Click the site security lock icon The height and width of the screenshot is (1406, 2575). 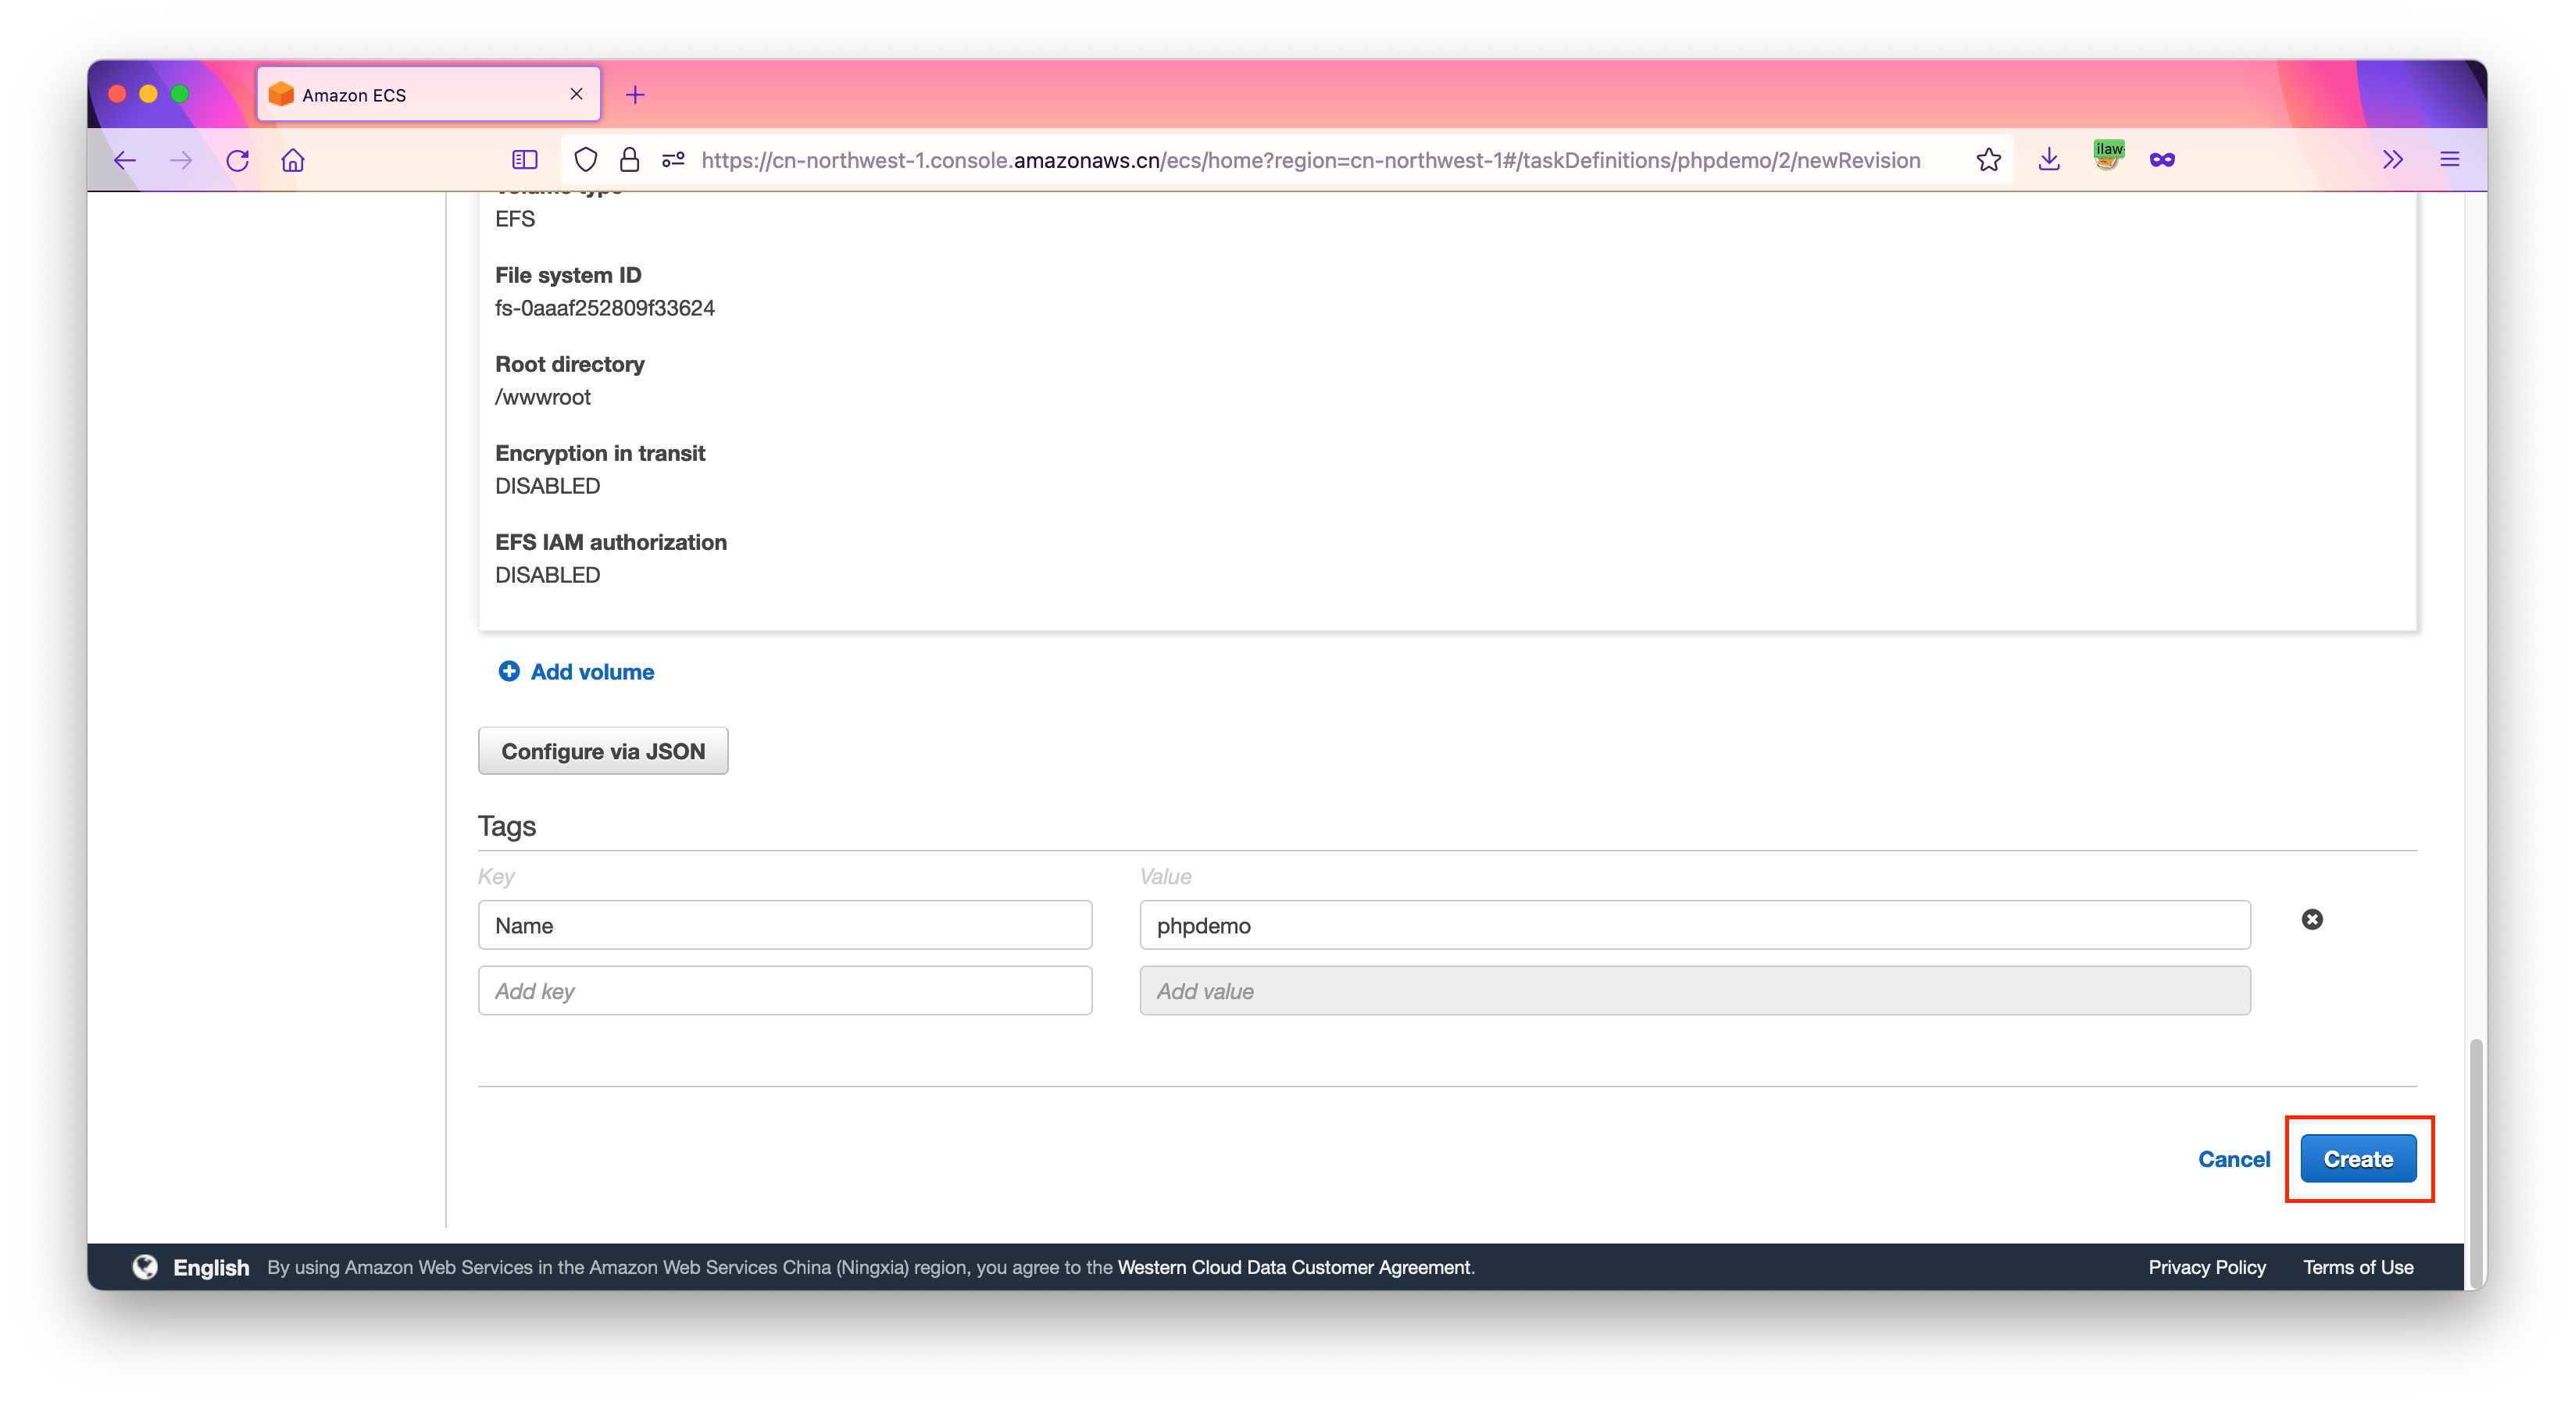[x=629, y=160]
